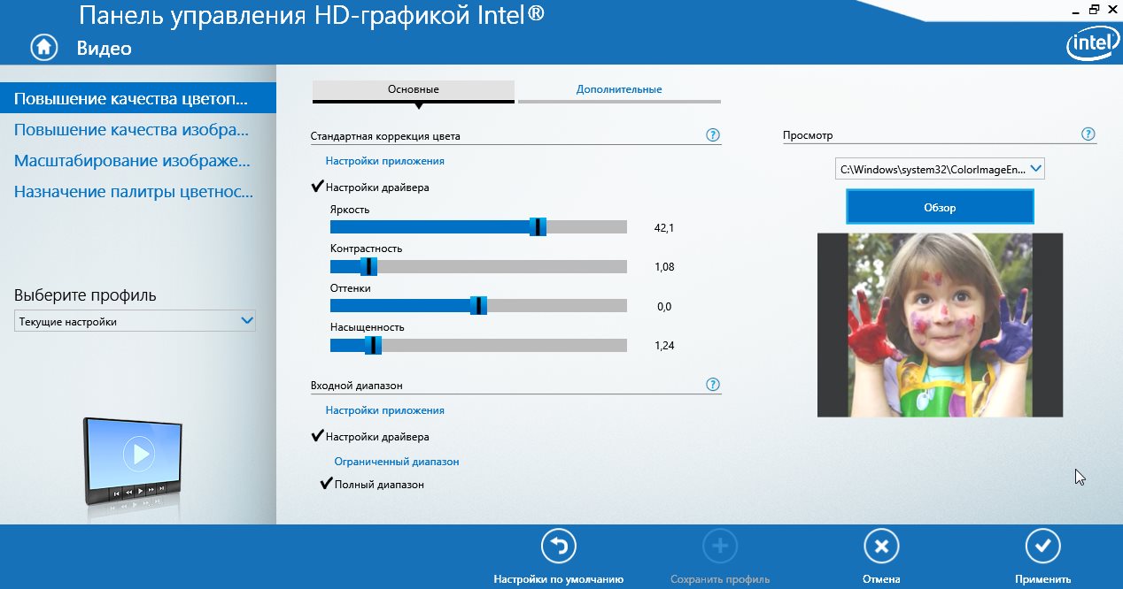Click the Сохранить профиль label
The image size is (1123, 589).
pos(720,579)
